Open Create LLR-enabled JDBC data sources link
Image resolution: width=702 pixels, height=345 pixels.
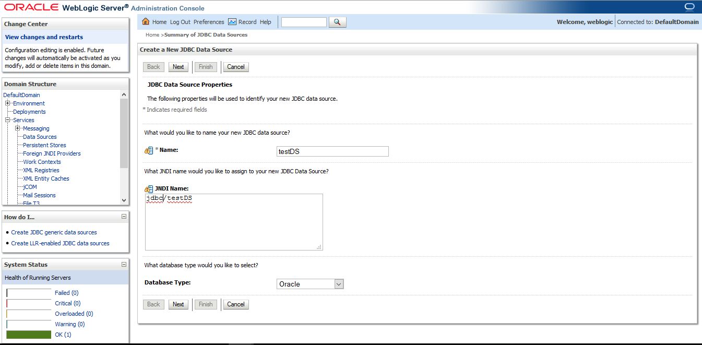[x=60, y=243]
